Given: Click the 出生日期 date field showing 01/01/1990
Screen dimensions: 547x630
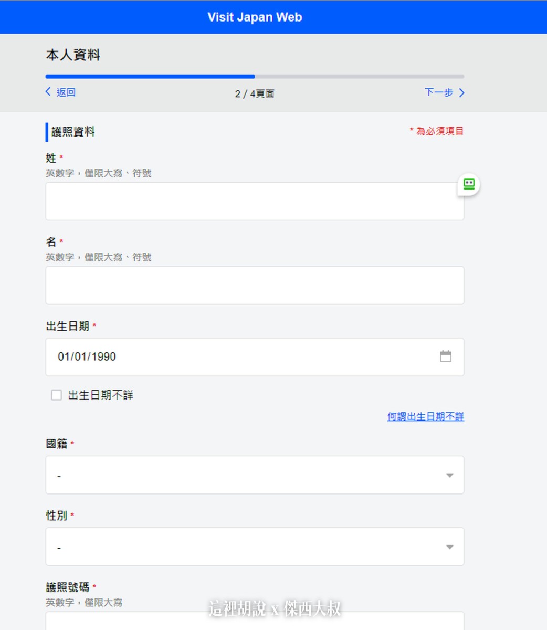Looking at the screenshot, I should pyautogui.click(x=255, y=357).
